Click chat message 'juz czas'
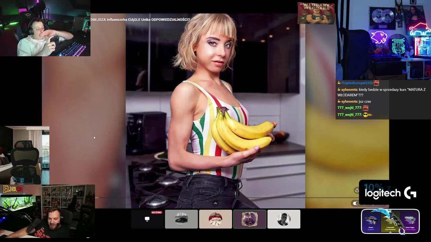 365,101
